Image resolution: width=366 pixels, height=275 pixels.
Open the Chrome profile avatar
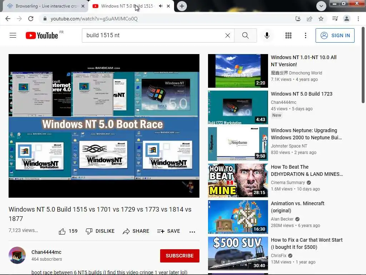pyautogui.click(x=347, y=19)
